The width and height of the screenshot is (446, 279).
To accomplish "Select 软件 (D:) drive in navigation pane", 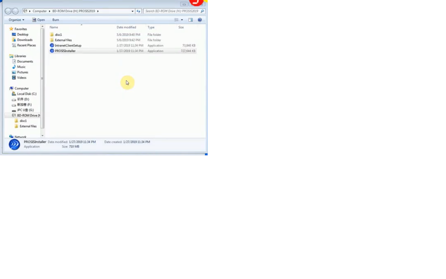I will (23, 99).
